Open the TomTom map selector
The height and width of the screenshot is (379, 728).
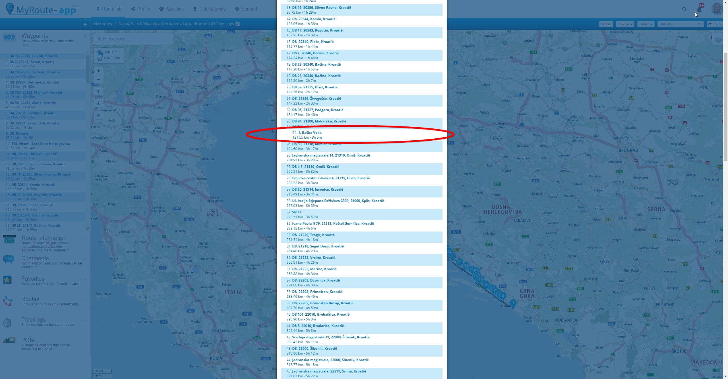pyautogui.click(x=680, y=24)
